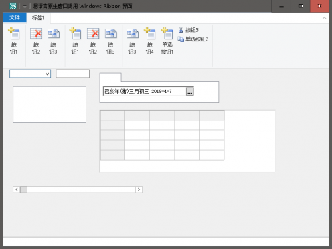Click the scissors 按钮5 button
332x249 pixels.
coord(188,30)
